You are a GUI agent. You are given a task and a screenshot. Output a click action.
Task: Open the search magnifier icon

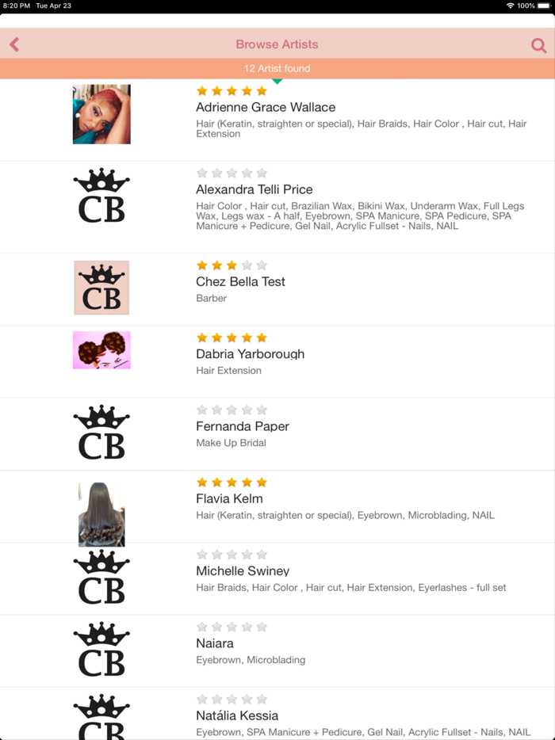coord(538,46)
